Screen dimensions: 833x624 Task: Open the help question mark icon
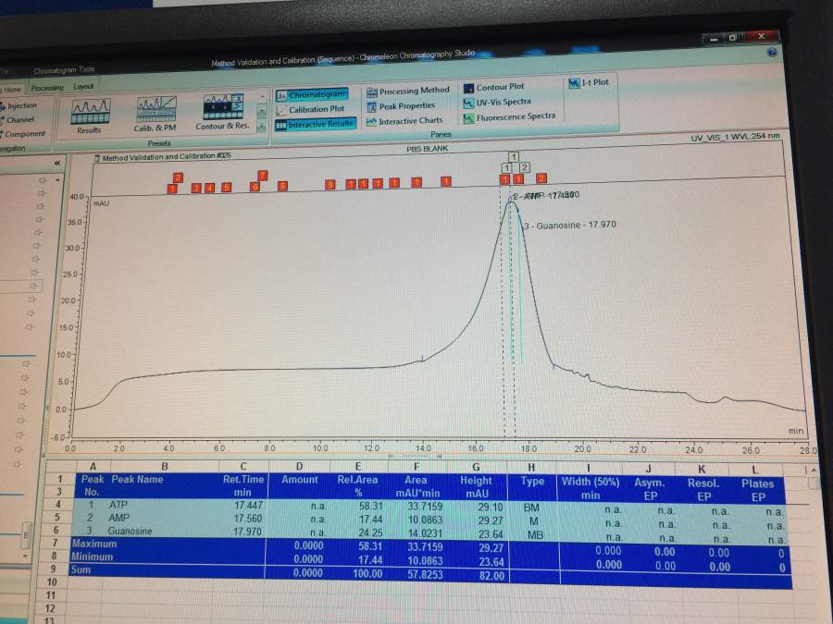(x=772, y=52)
